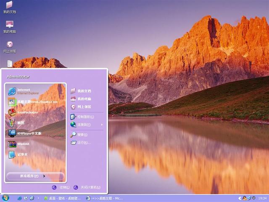Expand hidden quick launch items chevron

click(x=38, y=198)
